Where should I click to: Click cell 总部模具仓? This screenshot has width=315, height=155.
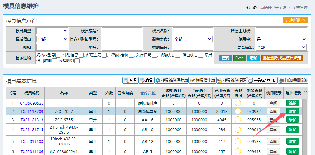coord(148,111)
